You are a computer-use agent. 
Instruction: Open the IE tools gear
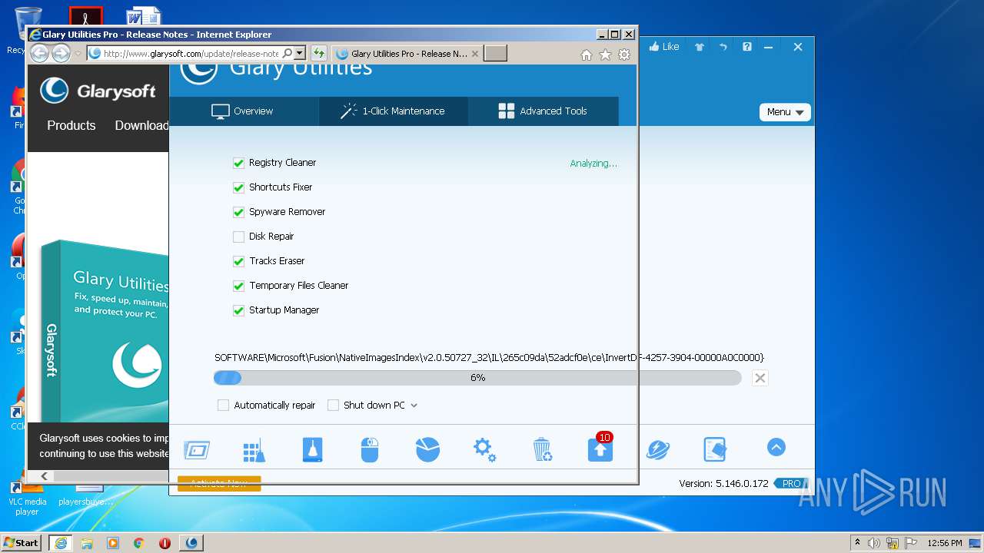[x=625, y=55]
